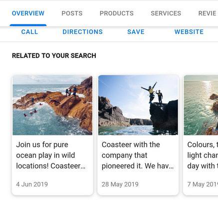Save this business listing
Image resolution: width=218 pixels, height=210 pixels.
tap(136, 32)
